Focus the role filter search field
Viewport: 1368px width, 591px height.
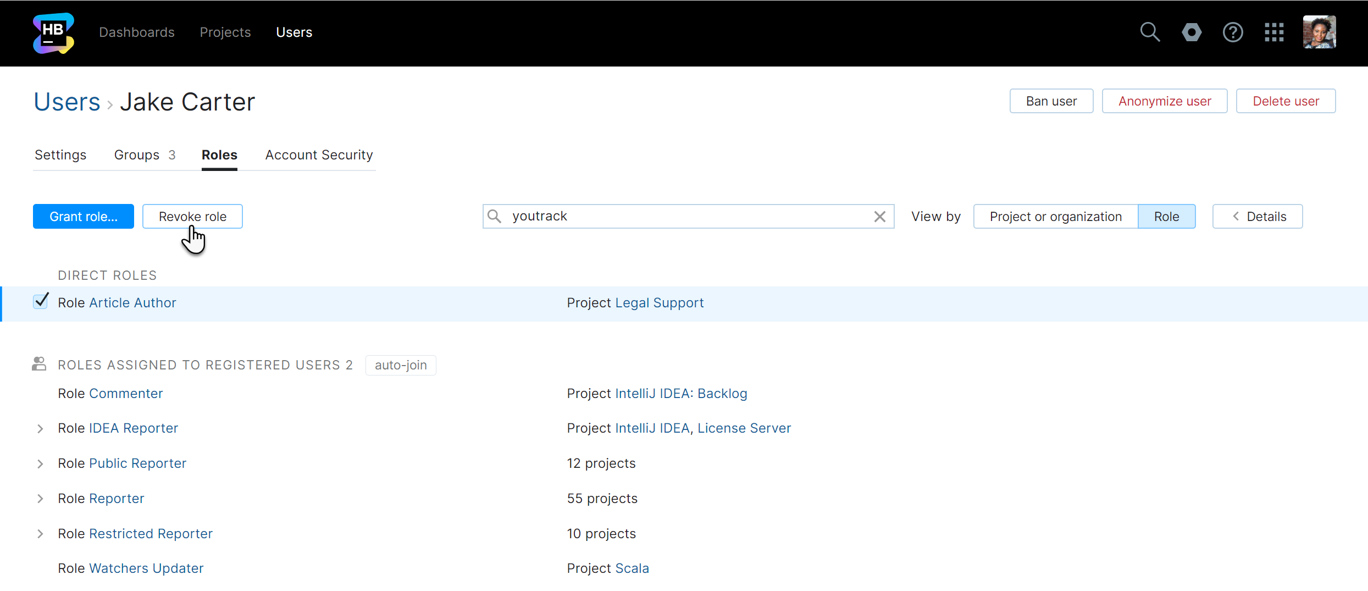(688, 217)
